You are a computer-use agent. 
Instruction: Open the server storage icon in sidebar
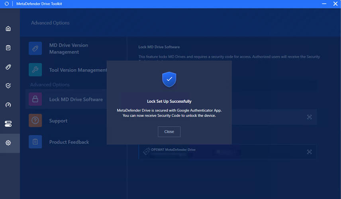[8, 124]
